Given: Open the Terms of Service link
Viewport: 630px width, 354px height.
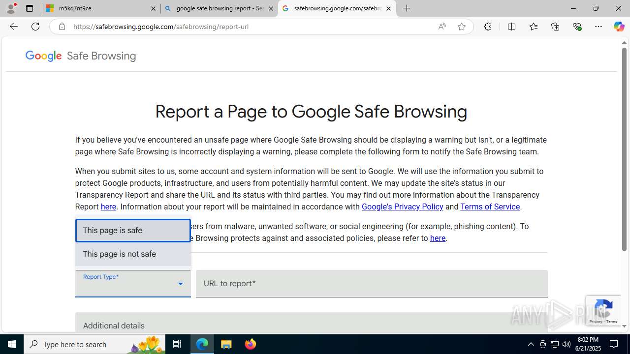Looking at the screenshot, I should [x=490, y=207].
